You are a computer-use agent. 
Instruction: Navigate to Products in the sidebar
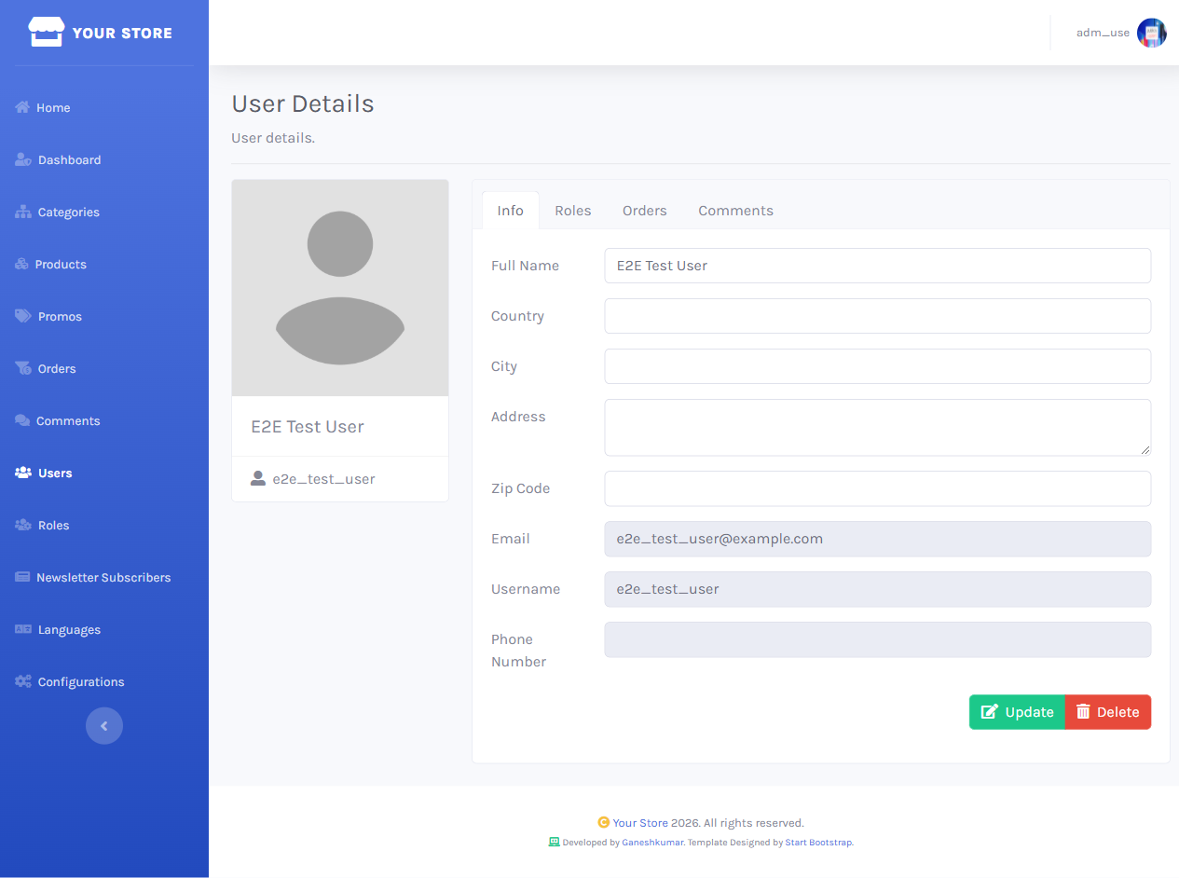104,264
